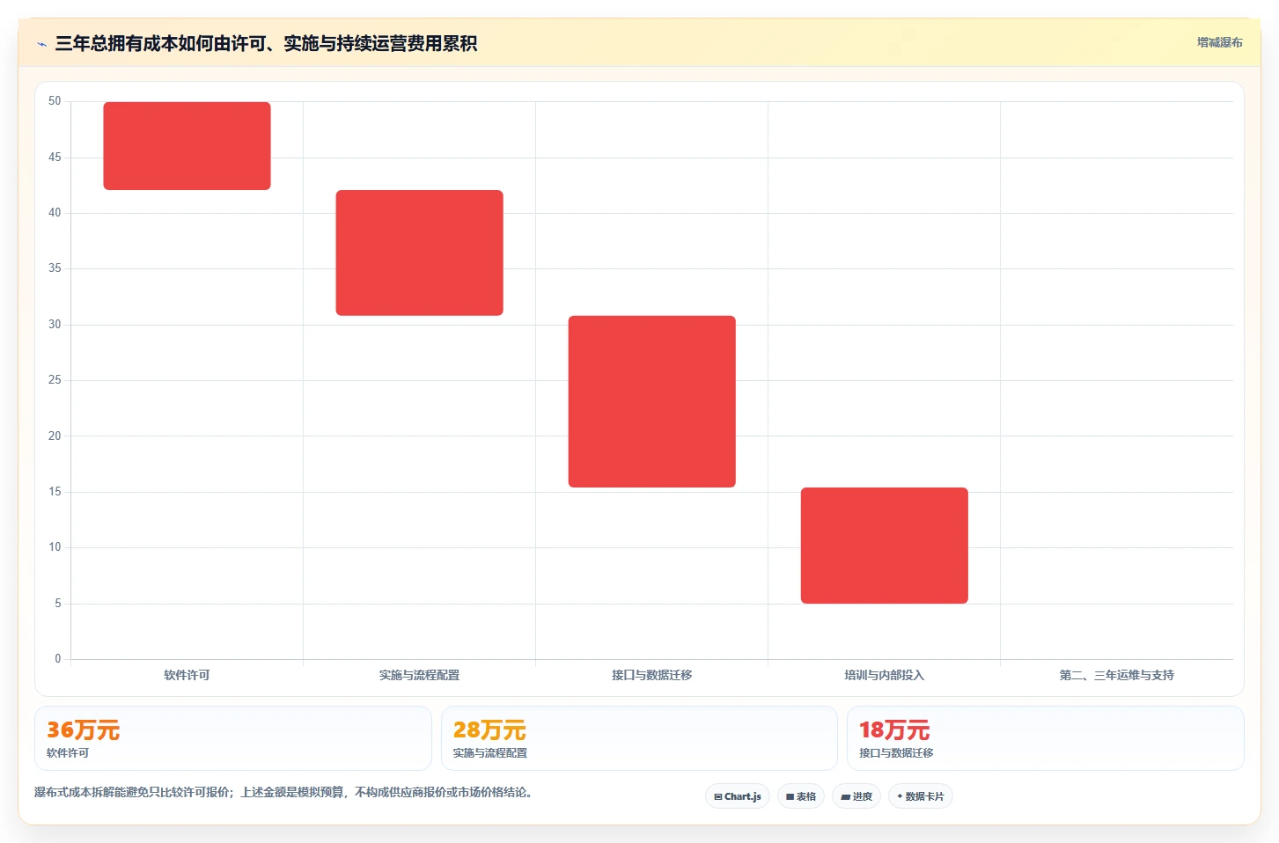Select the 接口与数据迁移 red waterfall bar
1279x843 pixels.
651,401
